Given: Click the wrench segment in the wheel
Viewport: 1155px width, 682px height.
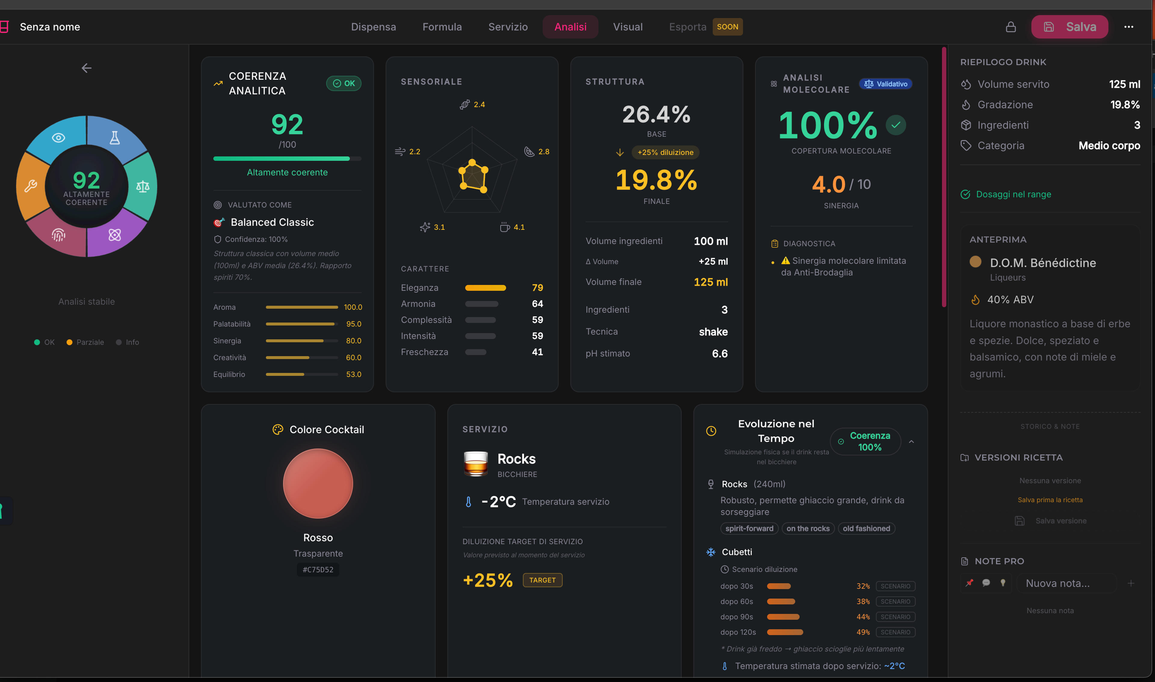Looking at the screenshot, I should click(31, 186).
